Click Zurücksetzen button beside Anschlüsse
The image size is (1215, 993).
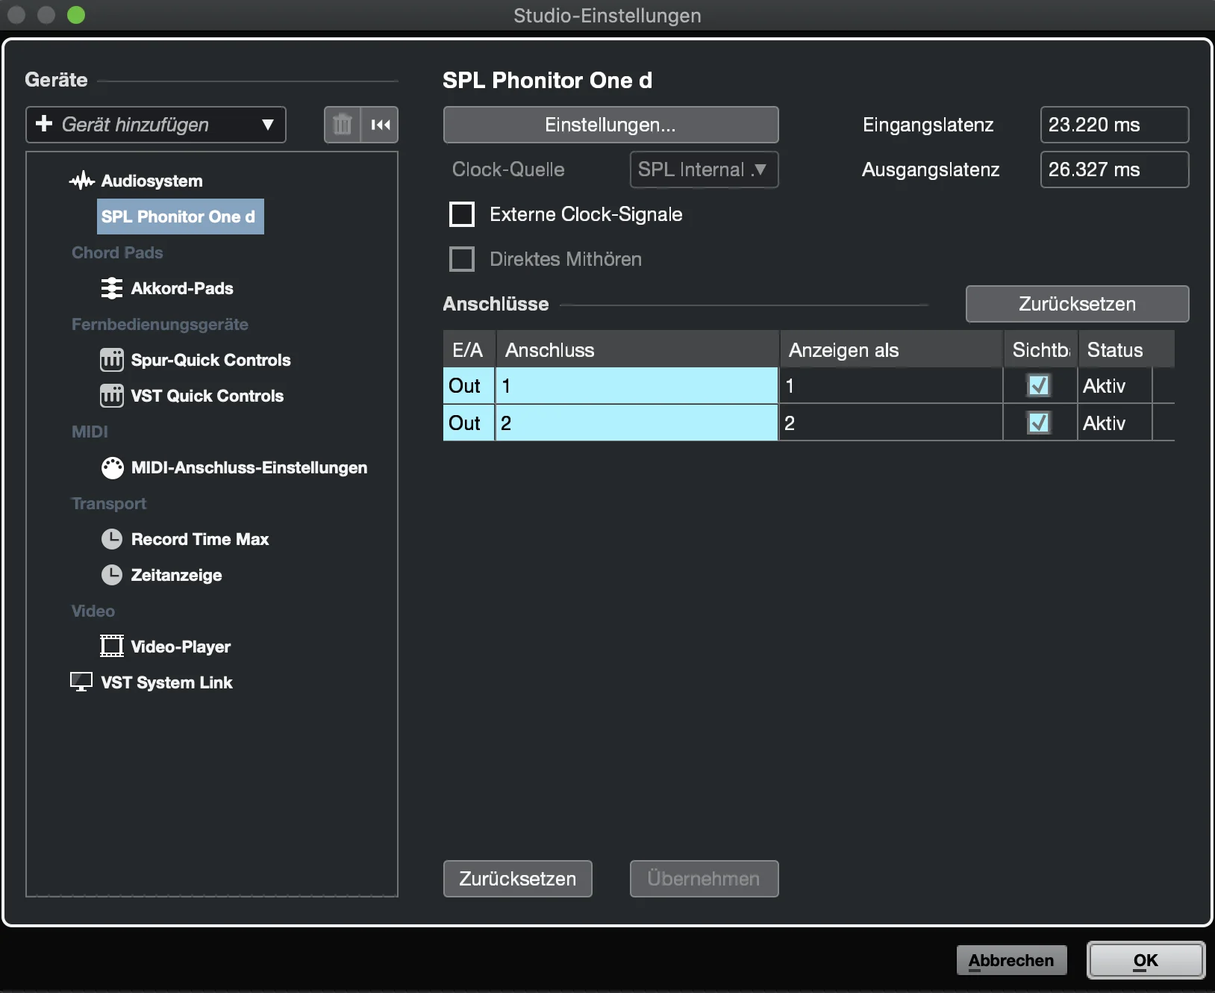coord(1077,304)
